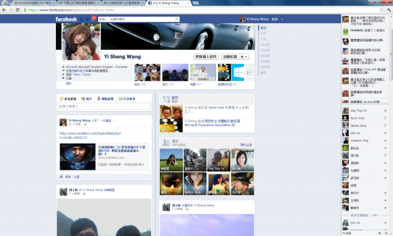
Task: Open the photos thumbnail (224)
Action: pos(175,72)
